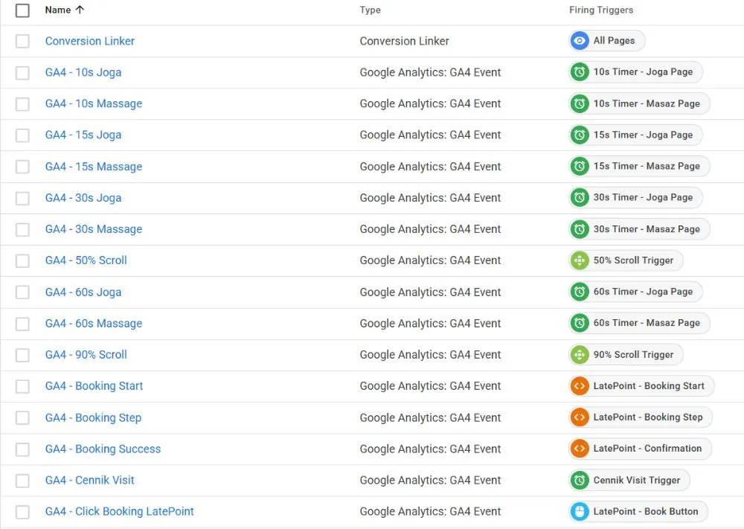Click the 10s Timer - Masaz Page timer icon
744x529 pixels.
(580, 103)
